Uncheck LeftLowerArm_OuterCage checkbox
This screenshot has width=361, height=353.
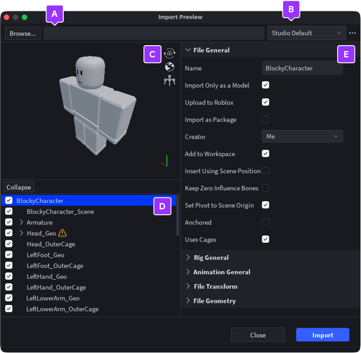click(9, 309)
